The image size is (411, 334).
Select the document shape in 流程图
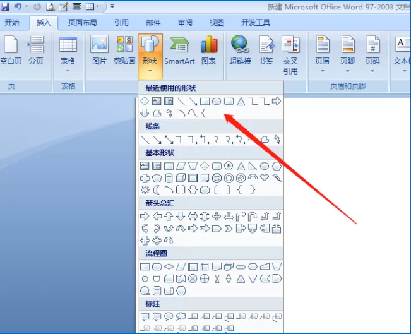217,267
